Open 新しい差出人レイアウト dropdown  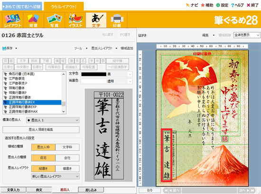point(56,176)
